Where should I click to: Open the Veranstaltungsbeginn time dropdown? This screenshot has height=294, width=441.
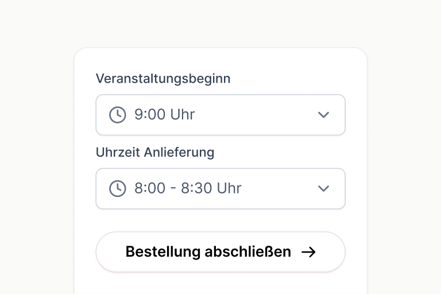(x=220, y=115)
